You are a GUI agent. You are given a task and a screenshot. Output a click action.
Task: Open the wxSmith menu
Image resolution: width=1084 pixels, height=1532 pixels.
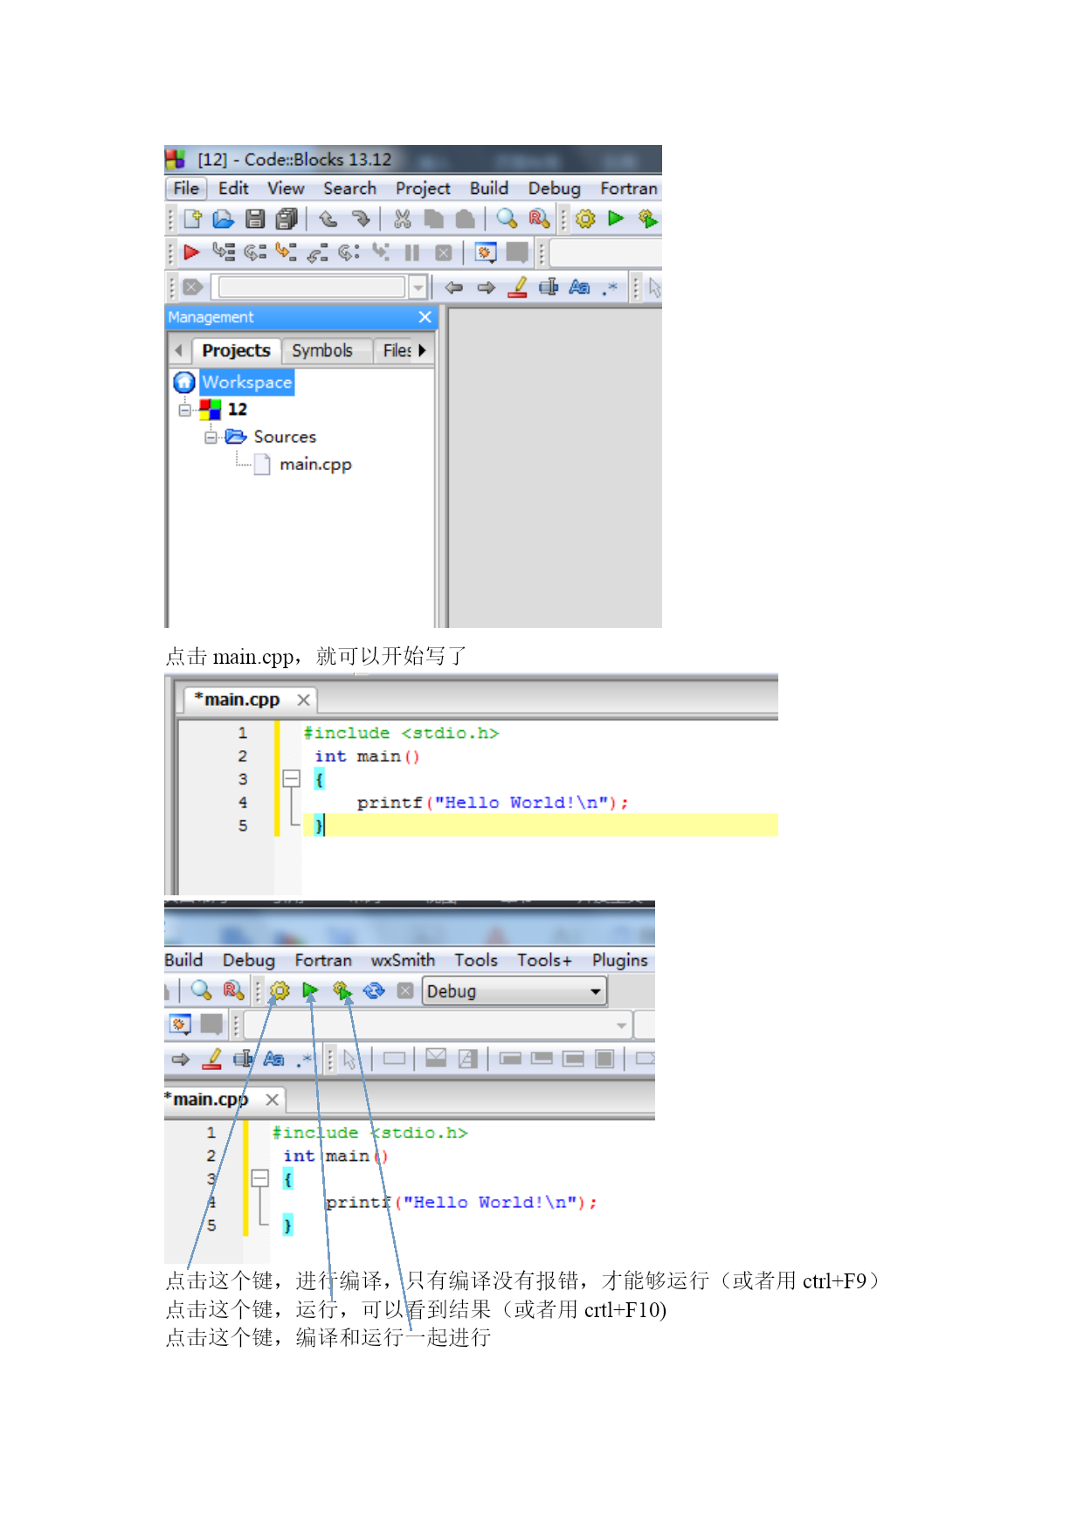403,960
